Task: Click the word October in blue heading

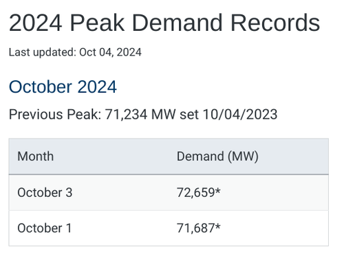Action: 41,86
